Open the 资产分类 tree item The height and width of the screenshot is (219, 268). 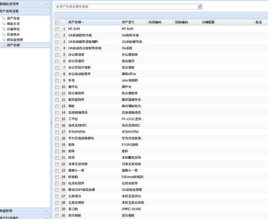[13, 18]
